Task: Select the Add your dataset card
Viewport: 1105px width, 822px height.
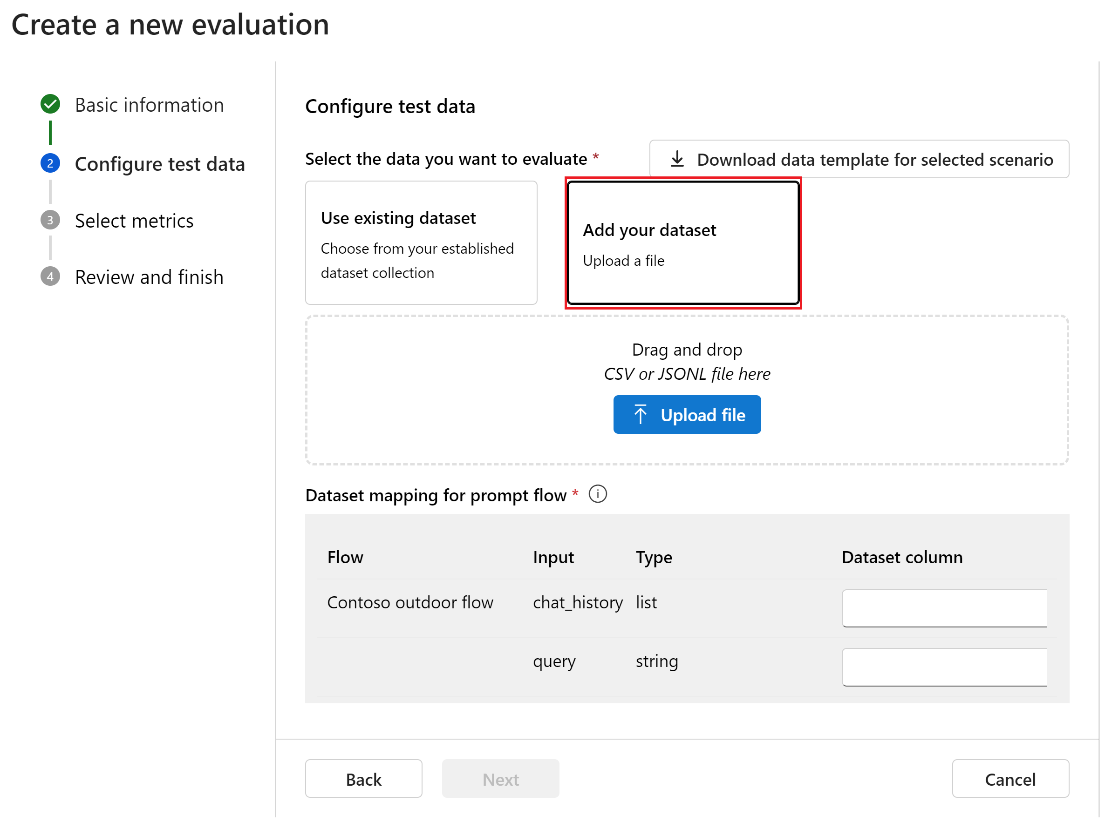Action: pos(683,243)
